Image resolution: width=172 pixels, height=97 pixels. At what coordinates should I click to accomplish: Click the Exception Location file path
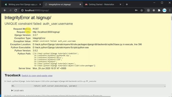(87, 44)
